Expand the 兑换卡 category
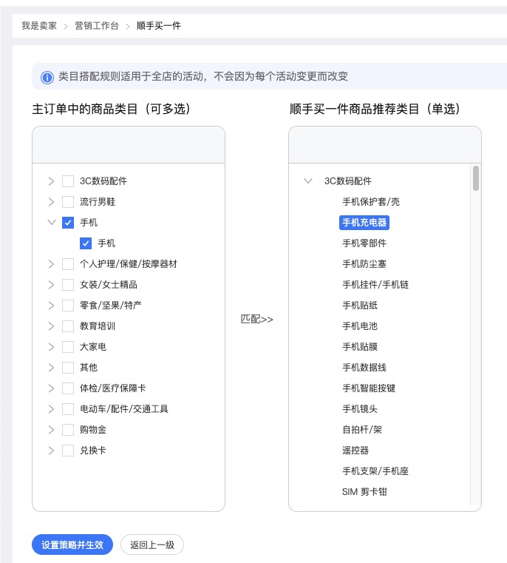 coord(51,451)
